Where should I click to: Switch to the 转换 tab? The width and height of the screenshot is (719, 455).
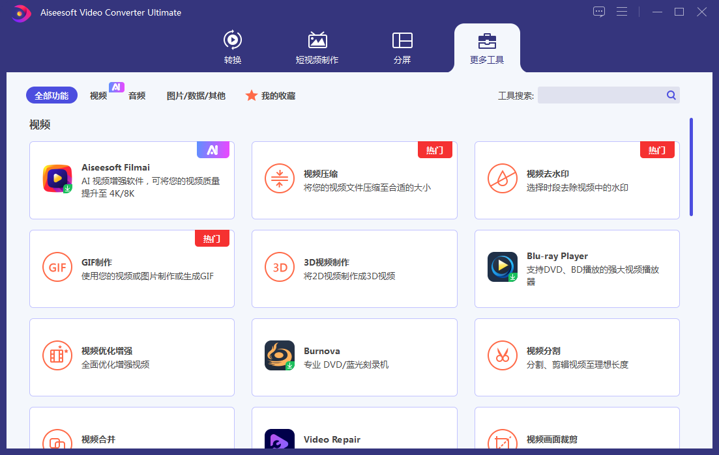click(x=233, y=48)
